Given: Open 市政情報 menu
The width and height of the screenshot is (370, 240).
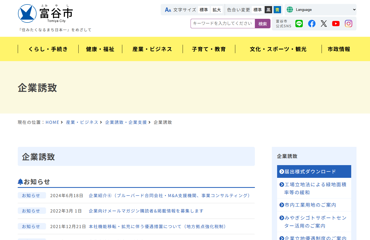Looking at the screenshot, I should (339, 49).
